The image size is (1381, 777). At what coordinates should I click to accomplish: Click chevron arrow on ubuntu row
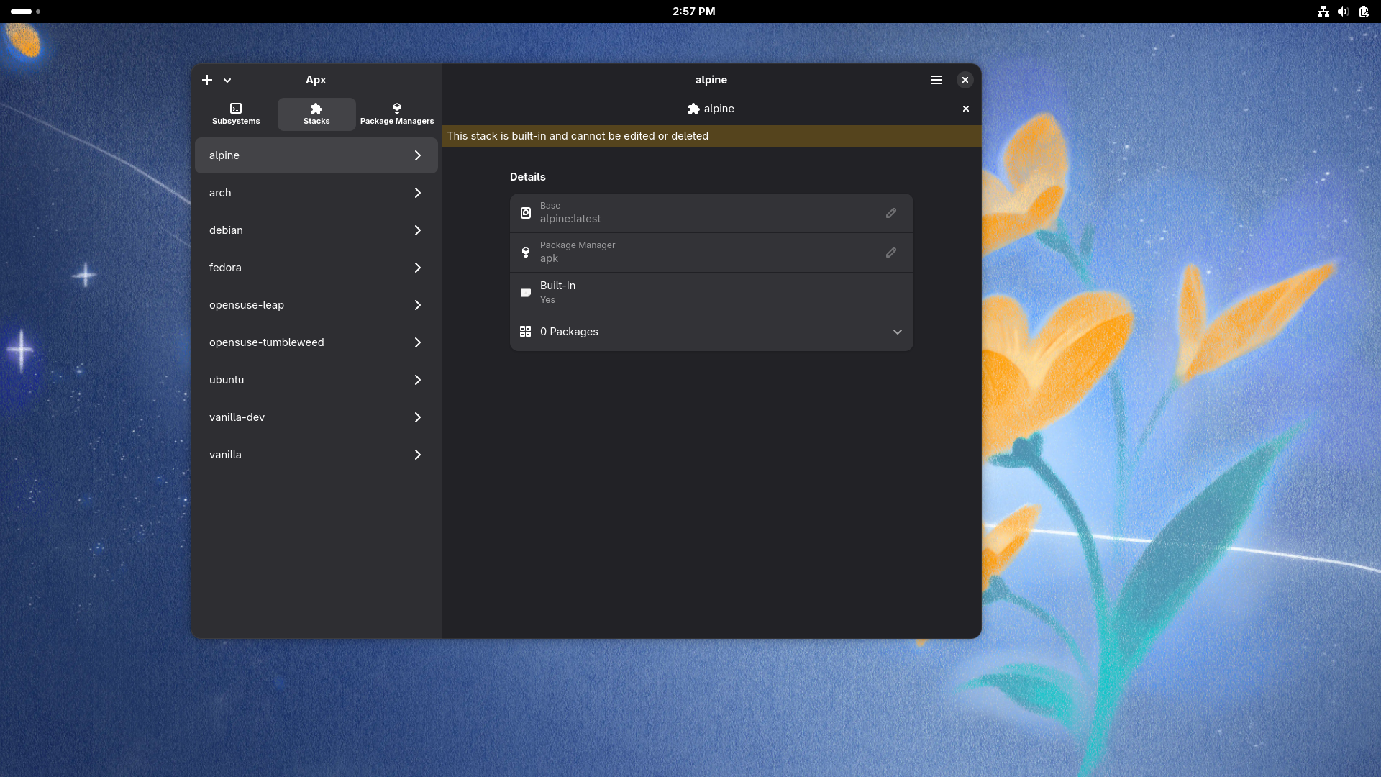tap(418, 380)
